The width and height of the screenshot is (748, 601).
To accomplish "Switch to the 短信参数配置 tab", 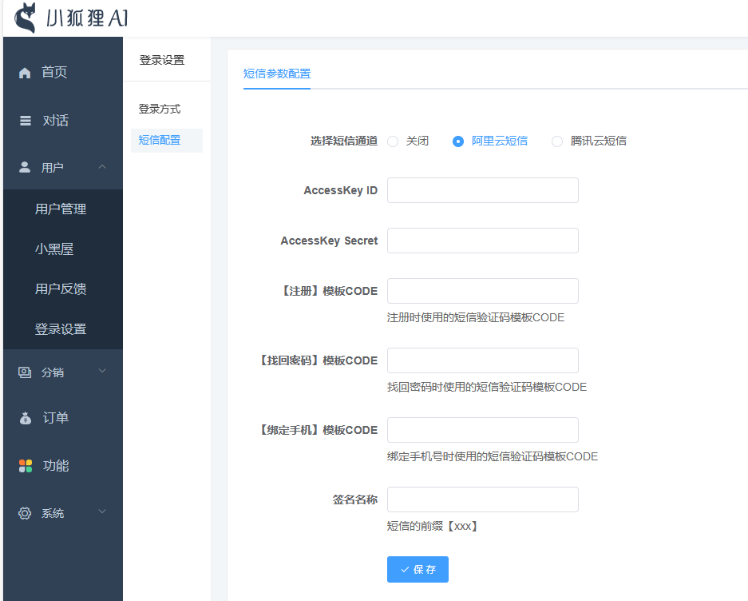I will coord(277,74).
